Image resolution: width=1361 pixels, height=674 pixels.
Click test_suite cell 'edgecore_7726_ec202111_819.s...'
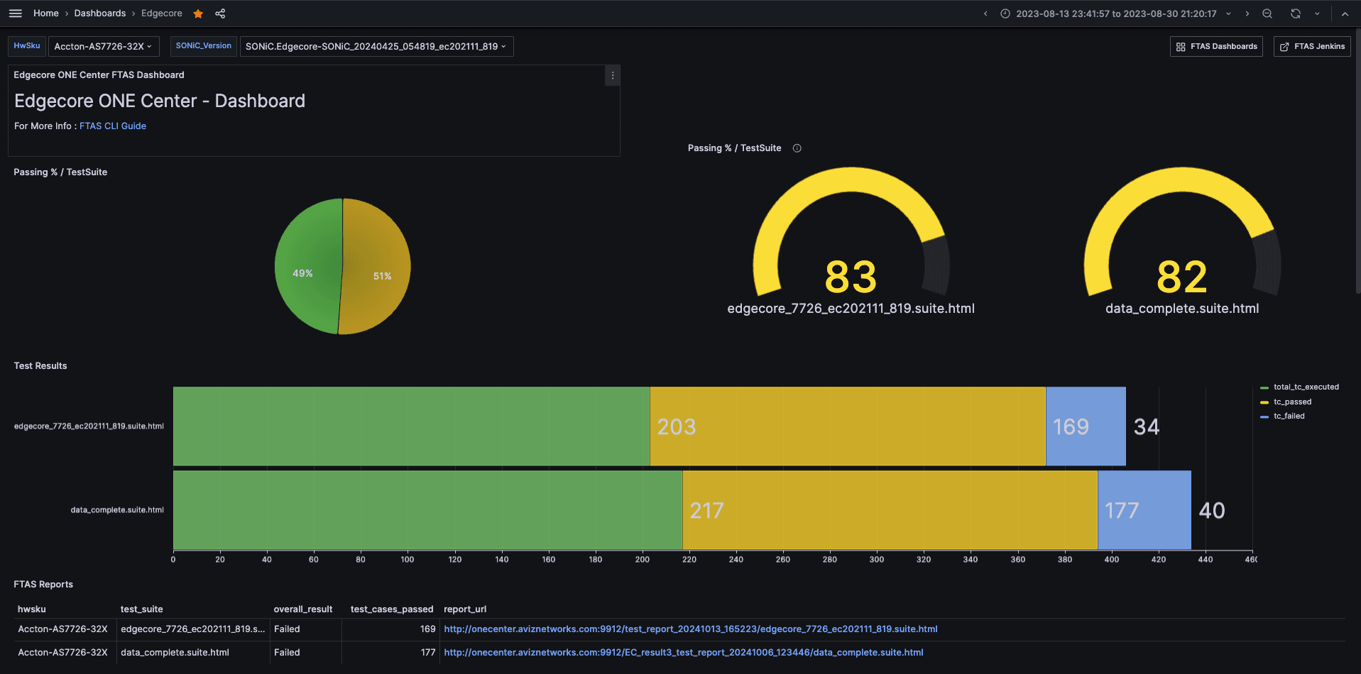pyautogui.click(x=193, y=629)
